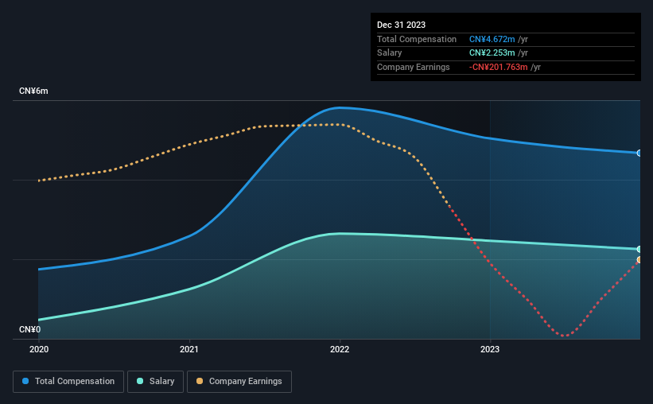Click the blue Total Compensation legend dot
653x404 pixels.
point(25,381)
